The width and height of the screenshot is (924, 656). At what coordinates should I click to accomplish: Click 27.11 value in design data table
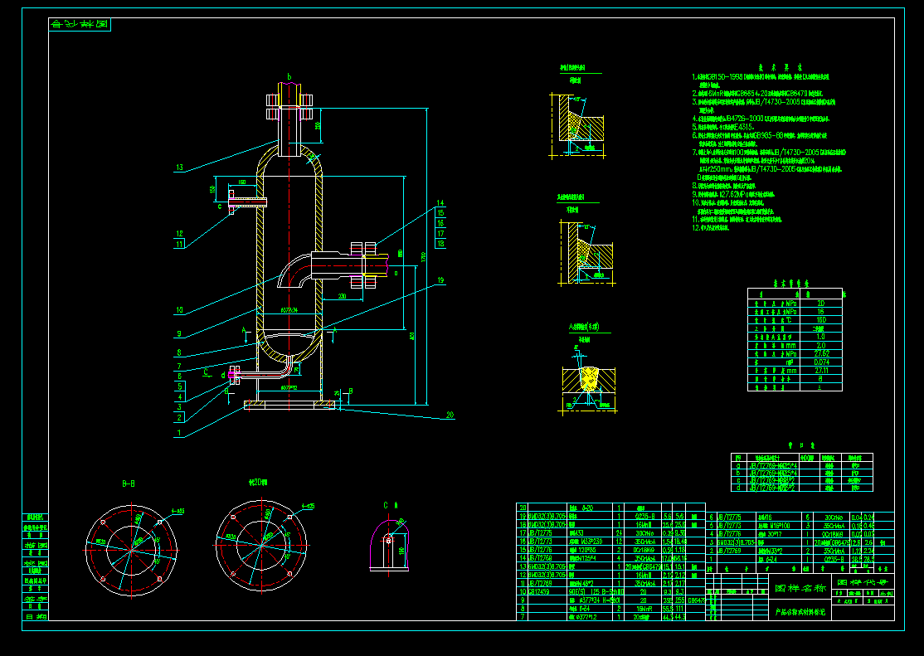(820, 371)
